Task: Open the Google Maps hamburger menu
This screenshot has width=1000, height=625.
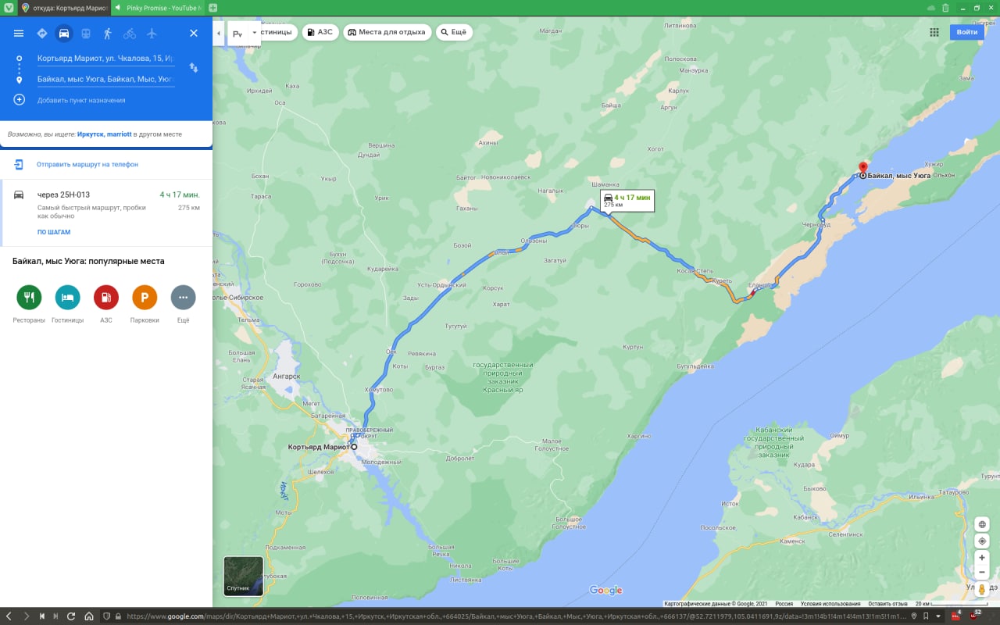Action: click(x=19, y=34)
